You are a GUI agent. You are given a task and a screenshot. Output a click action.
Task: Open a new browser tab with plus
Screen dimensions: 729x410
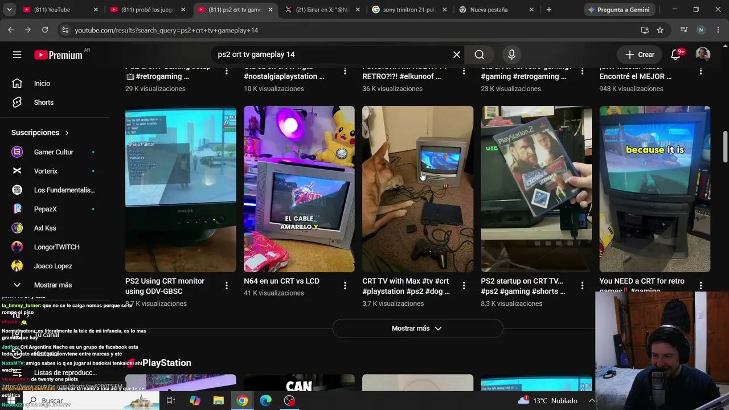coord(549,10)
